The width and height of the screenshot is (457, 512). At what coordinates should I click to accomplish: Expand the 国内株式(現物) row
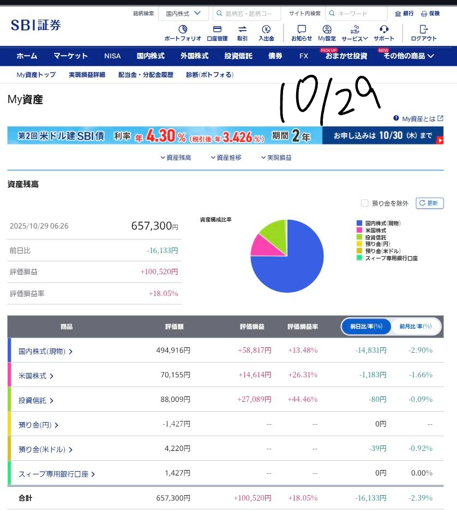pyautogui.click(x=46, y=351)
